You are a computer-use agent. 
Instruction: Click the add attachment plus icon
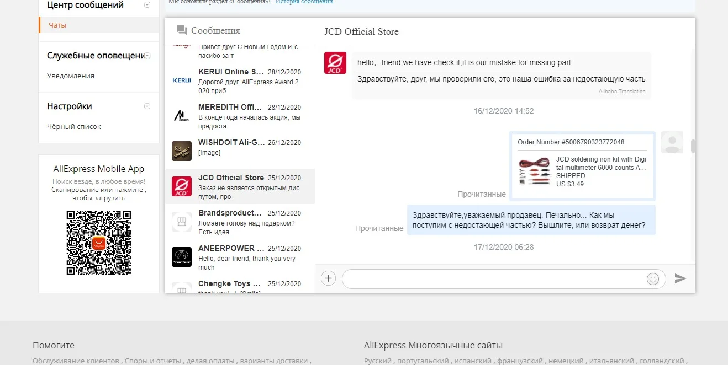pyautogui.click(x=328, y=278)
